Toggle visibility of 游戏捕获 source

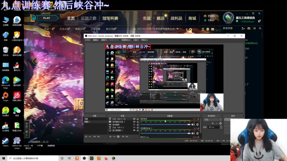(x=134, y=124)
